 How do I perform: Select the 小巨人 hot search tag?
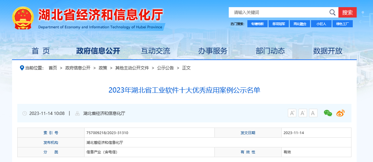(321, 24)
